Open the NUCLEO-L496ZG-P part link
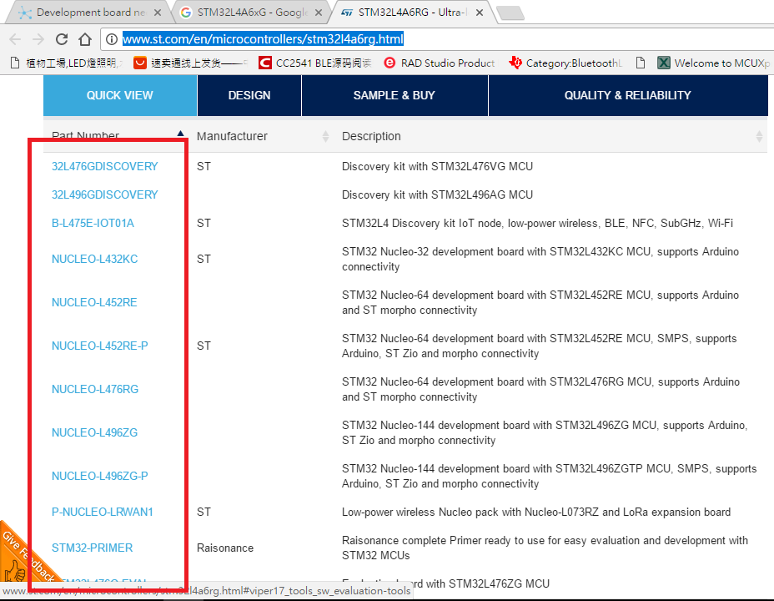 [x=100, y=477]
